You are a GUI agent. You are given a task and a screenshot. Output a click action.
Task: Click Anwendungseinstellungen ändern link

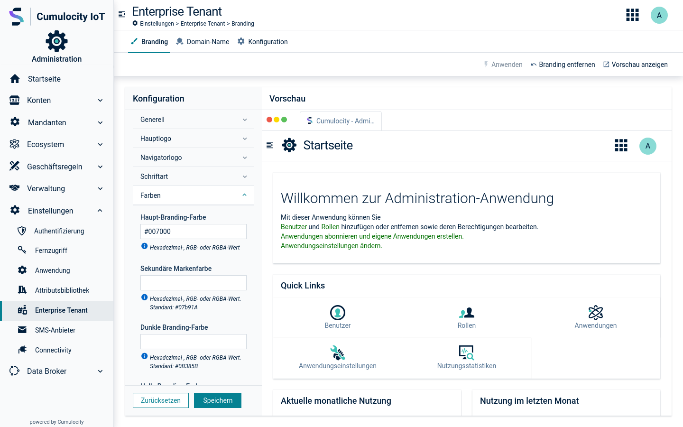(x=331, y=246)
